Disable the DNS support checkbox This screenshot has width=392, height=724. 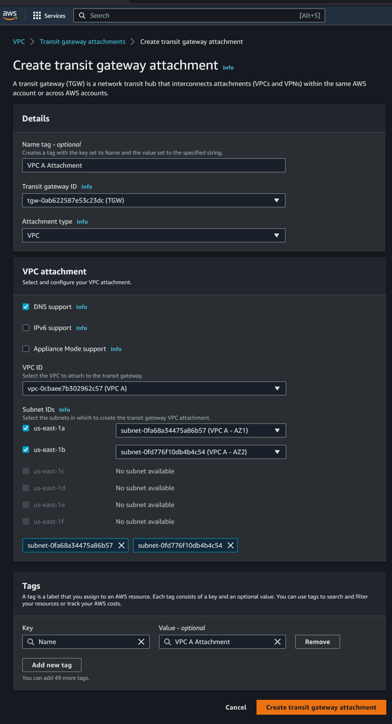26,307
